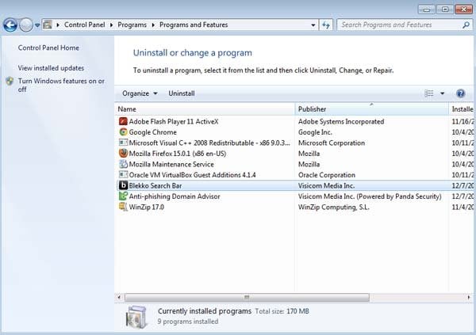
Task: Close the window with red X
Action: coord(463,10)
